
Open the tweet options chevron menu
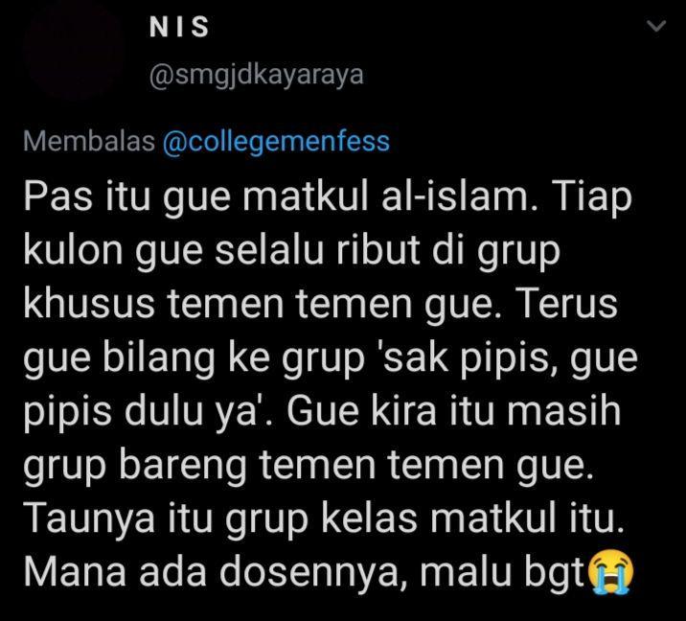(x=656, y=26)
